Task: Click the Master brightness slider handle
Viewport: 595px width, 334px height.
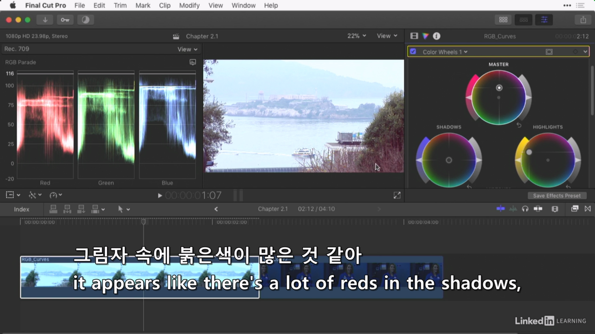Action: click(x=529, y=97)
